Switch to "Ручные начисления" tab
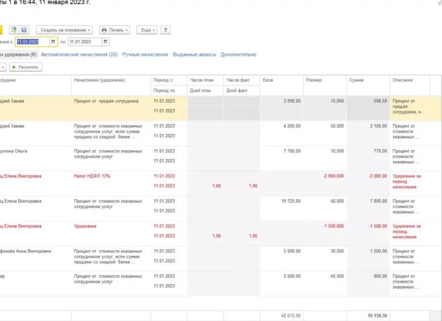Viewport: 442px width, 321px height. (145, 54)
